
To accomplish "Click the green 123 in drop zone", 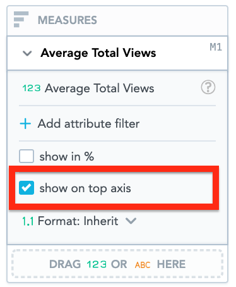I will [x=97, y=264].
